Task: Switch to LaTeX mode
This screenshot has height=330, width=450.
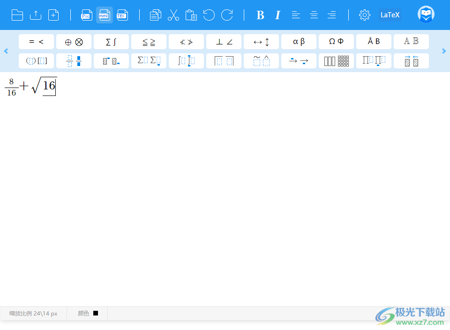Action: 390,15
